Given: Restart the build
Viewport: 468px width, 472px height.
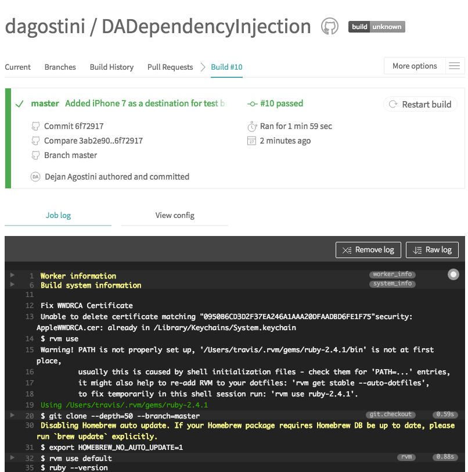Looking at the screenshot, I should 420,105.
